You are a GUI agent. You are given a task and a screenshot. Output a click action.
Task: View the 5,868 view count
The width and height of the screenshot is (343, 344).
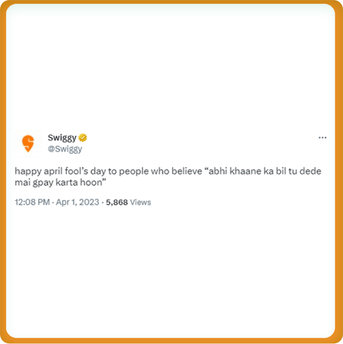pos(117,202)
